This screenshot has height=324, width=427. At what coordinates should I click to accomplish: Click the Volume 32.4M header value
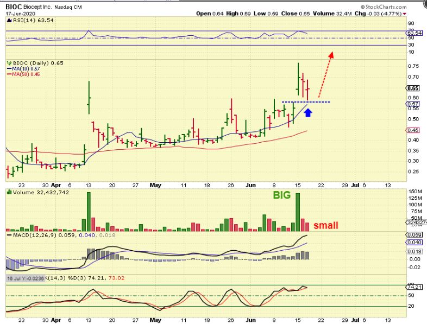(x=332, y=14)
